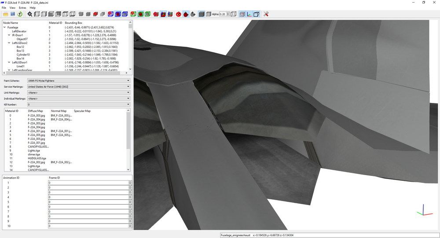
Task: Open the View menu
Action: tap(12, 7)
